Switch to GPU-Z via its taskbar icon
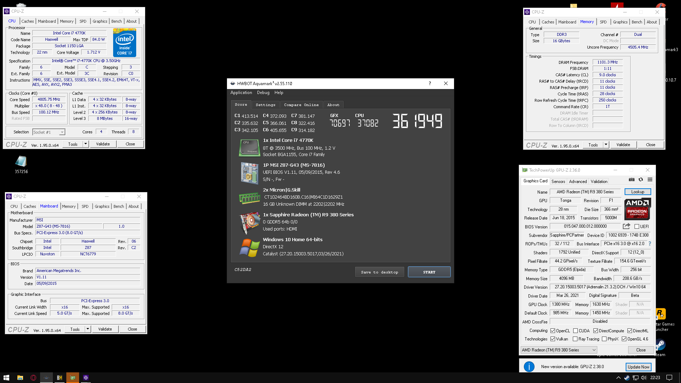This screenshot has width=681, height=383. (72, 378)
